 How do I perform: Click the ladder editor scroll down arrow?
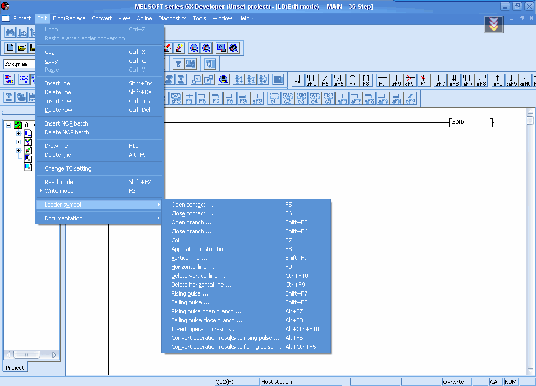(530, 370)
